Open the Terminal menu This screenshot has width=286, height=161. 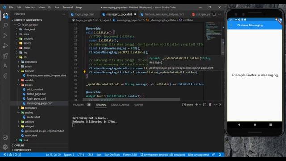(68, 8)
